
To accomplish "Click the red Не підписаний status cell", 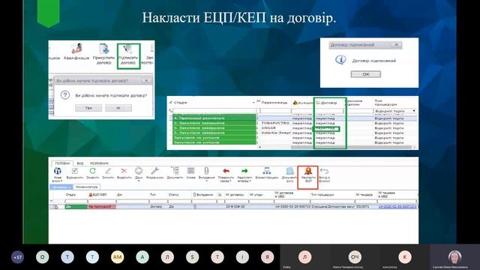I will click(102, 207).
